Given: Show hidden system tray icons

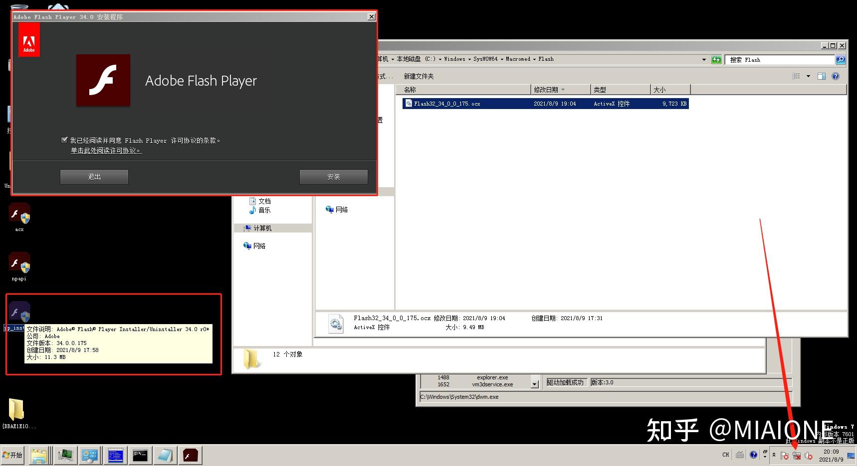Looking at the screenshot, I should point(774,455).
